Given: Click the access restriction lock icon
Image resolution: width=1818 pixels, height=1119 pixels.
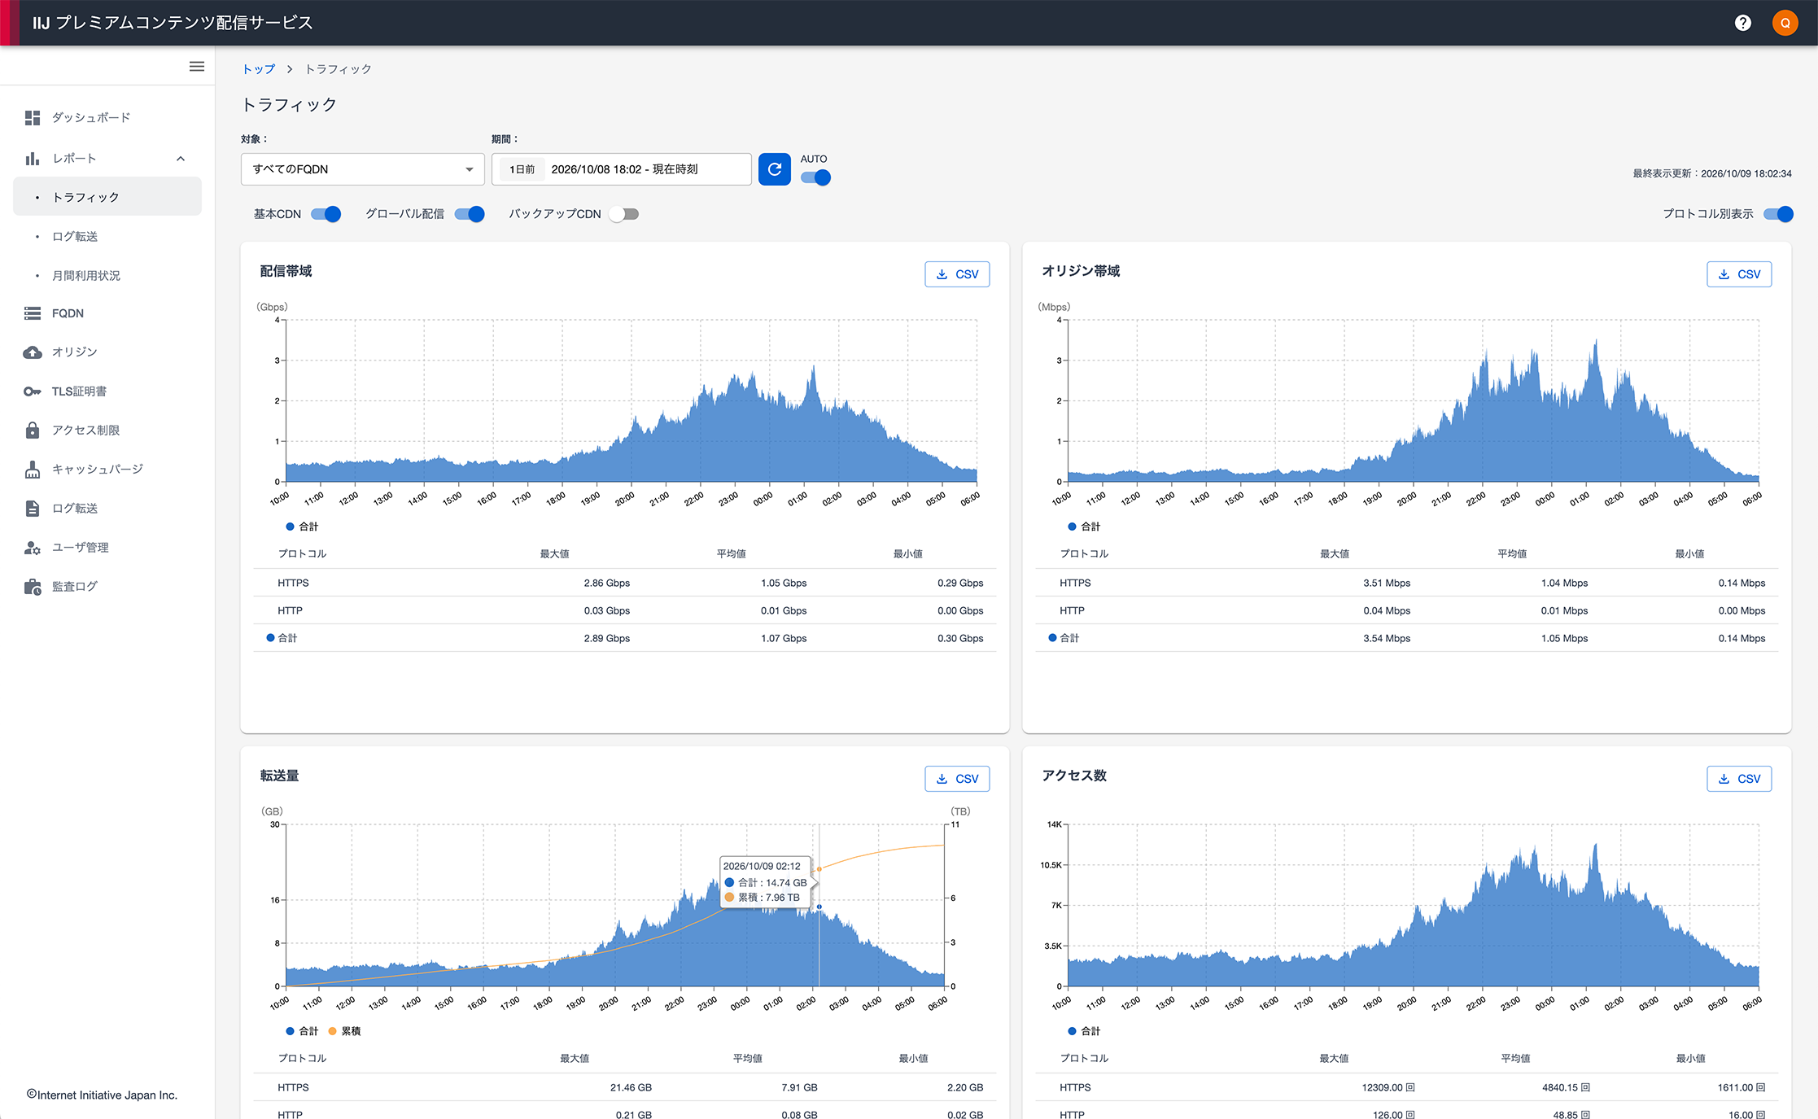Looking at the screenshot, I should tap(33, 430).
